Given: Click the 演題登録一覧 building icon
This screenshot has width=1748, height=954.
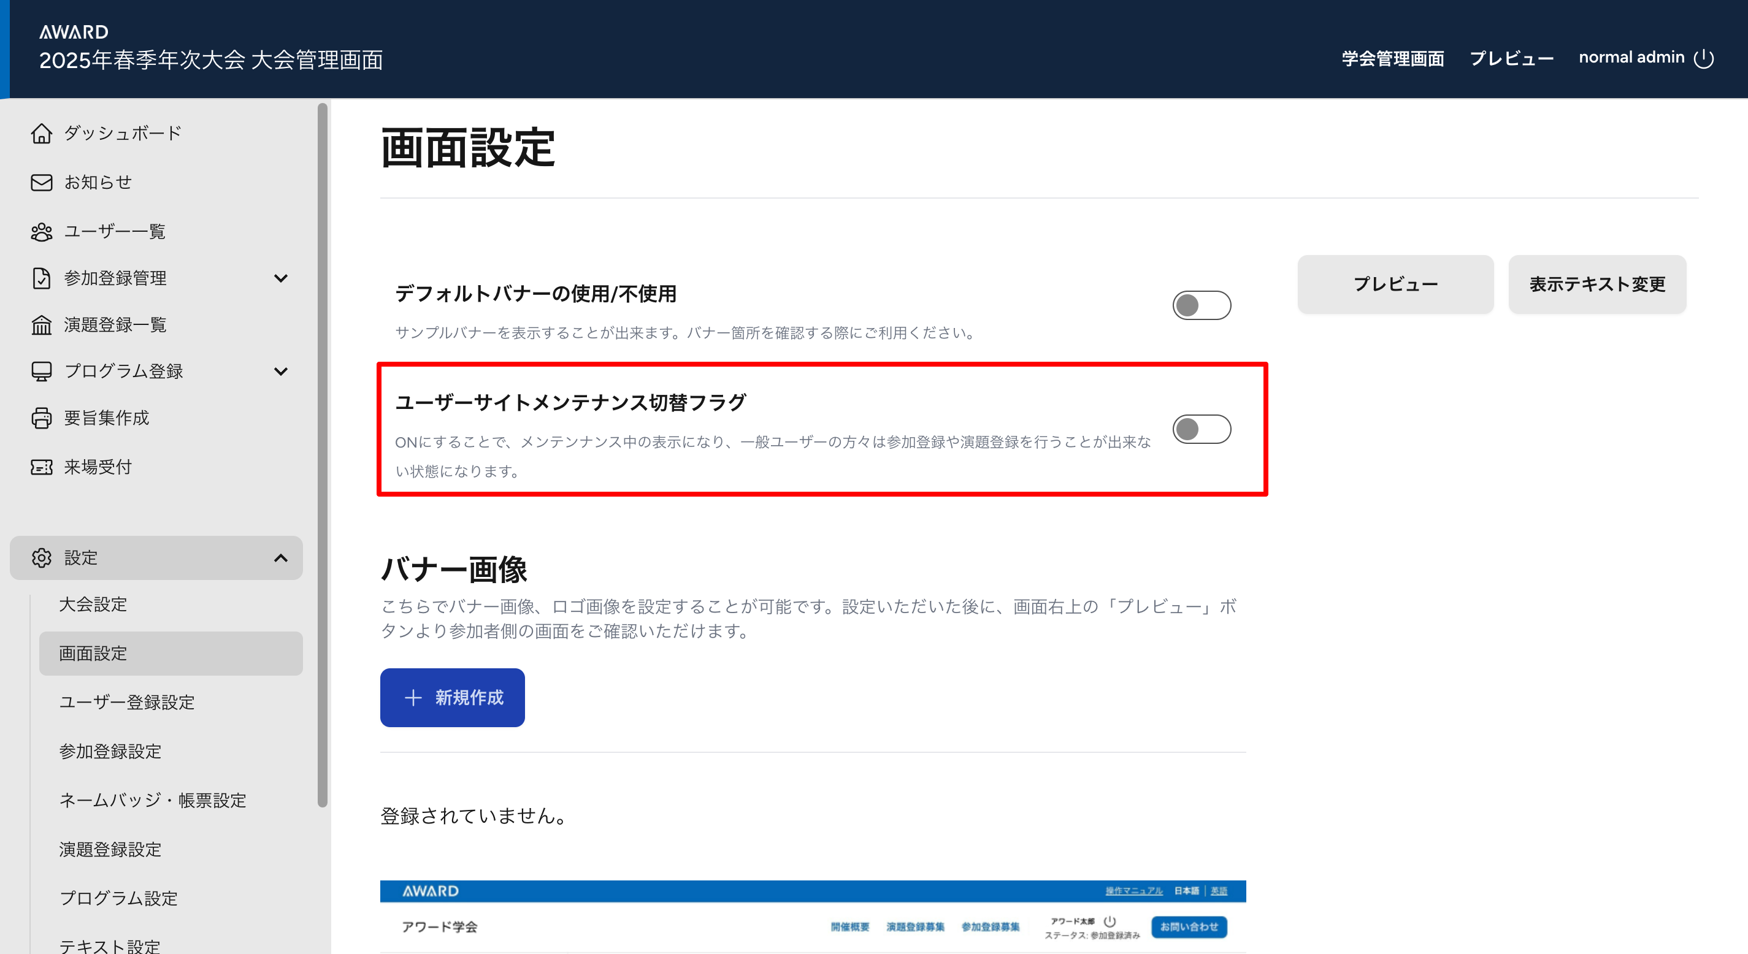Looking at the screenshot, I should (41, 325).
